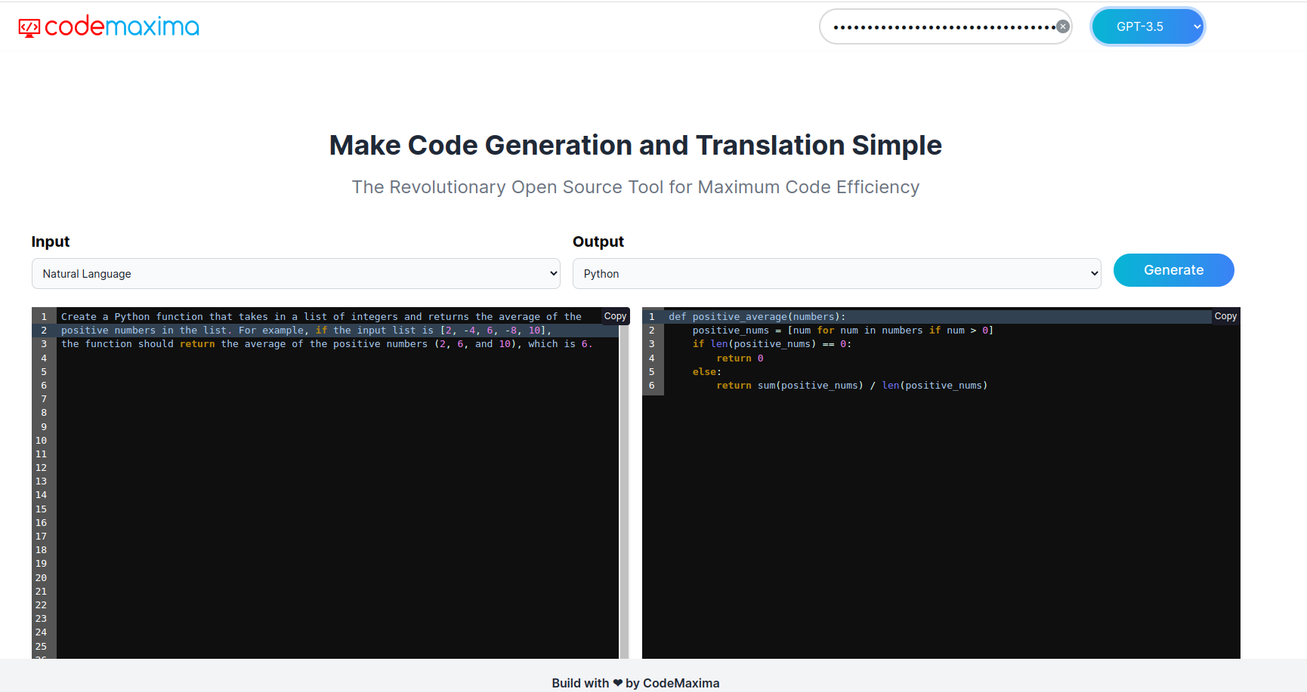
Task: Place cursor on input line 3 text
Action: [326, 344]
